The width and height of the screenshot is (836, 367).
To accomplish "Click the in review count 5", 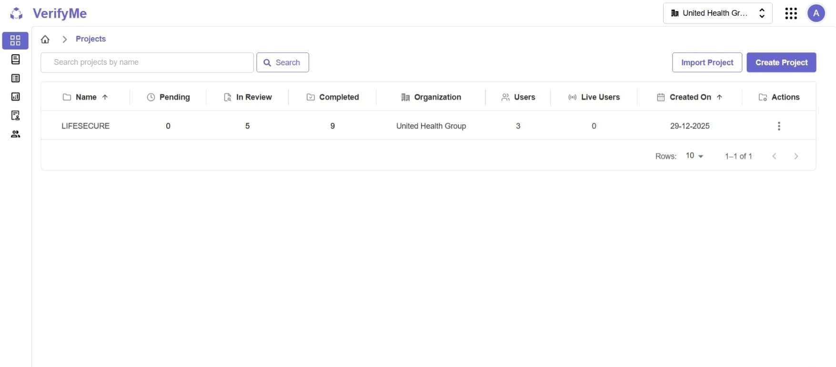I will [x=248, y=126].
